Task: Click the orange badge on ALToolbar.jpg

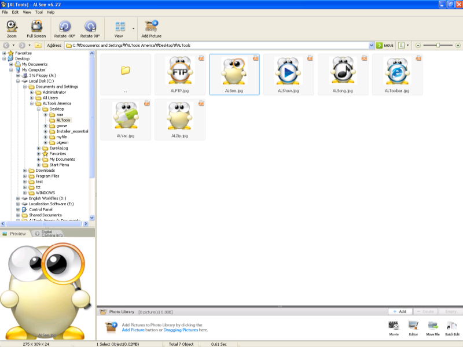Action: click(418, 58)
